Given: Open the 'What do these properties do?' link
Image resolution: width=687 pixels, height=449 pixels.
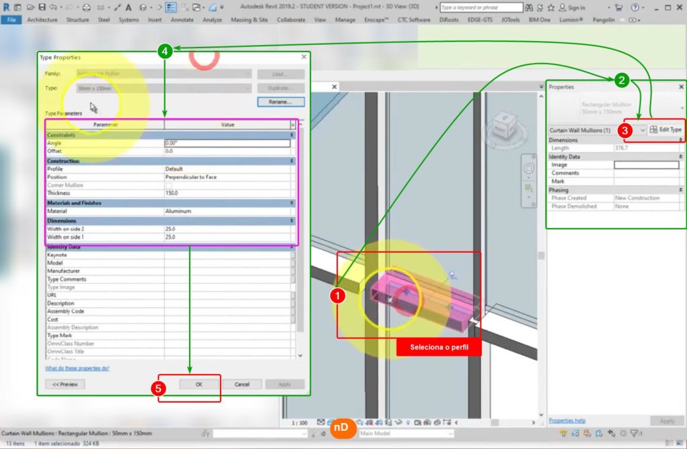Looking at the screenshot, I should coord(76,368).
